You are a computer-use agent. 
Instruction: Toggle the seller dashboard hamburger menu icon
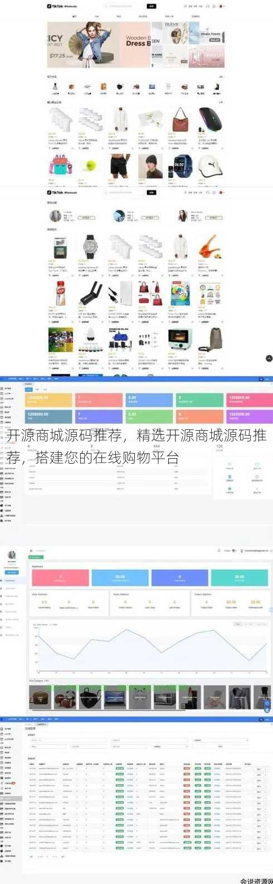point(31,551)
